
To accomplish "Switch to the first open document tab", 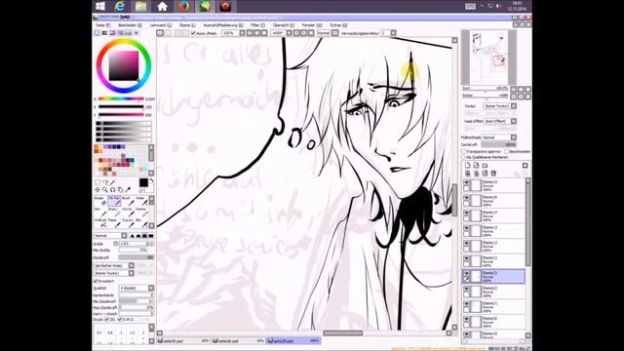I will [183, 341].
